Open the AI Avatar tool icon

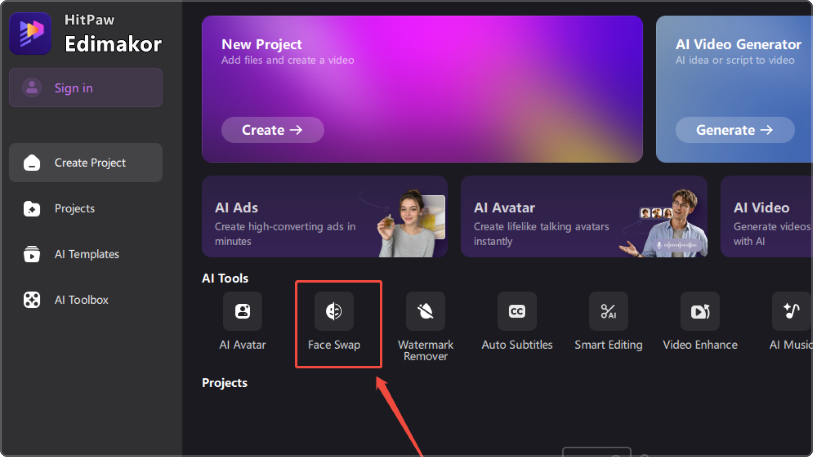(242, 311)
